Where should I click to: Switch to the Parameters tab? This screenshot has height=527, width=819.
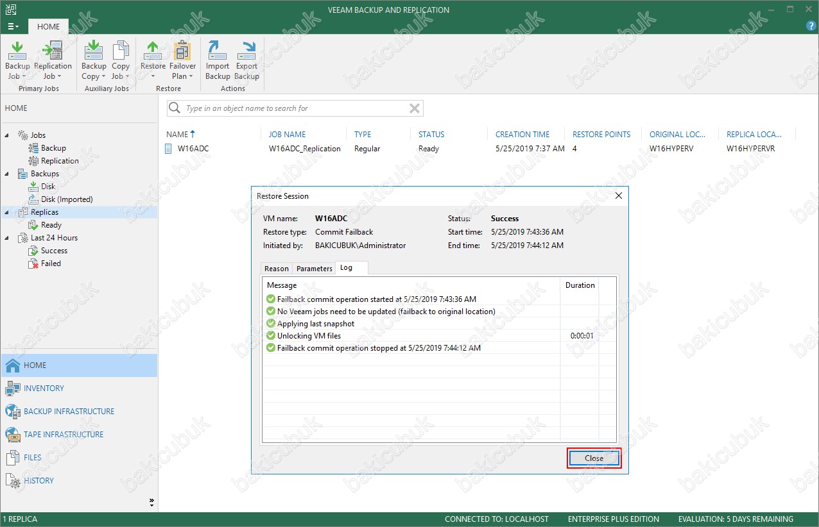click(x=315, y=269)
